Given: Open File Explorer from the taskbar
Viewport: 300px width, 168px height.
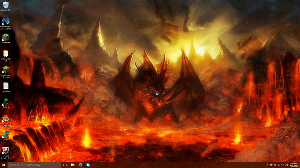Looking at the screenshot, I should 73,165.
